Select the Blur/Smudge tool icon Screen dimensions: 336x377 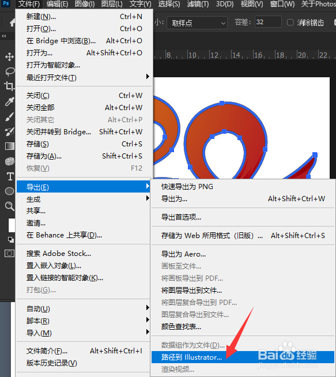tap(10, 161)
